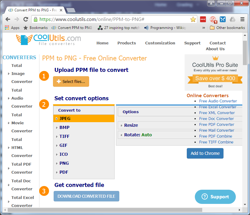Open Total Movie Converter in sidebar
This screenshot has height=215, width=250.
tap(22, 123)
